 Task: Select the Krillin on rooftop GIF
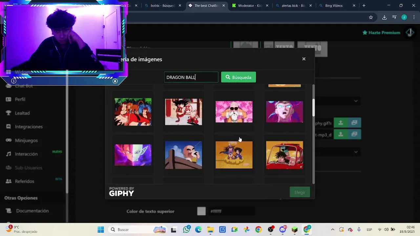coord(183,155)
